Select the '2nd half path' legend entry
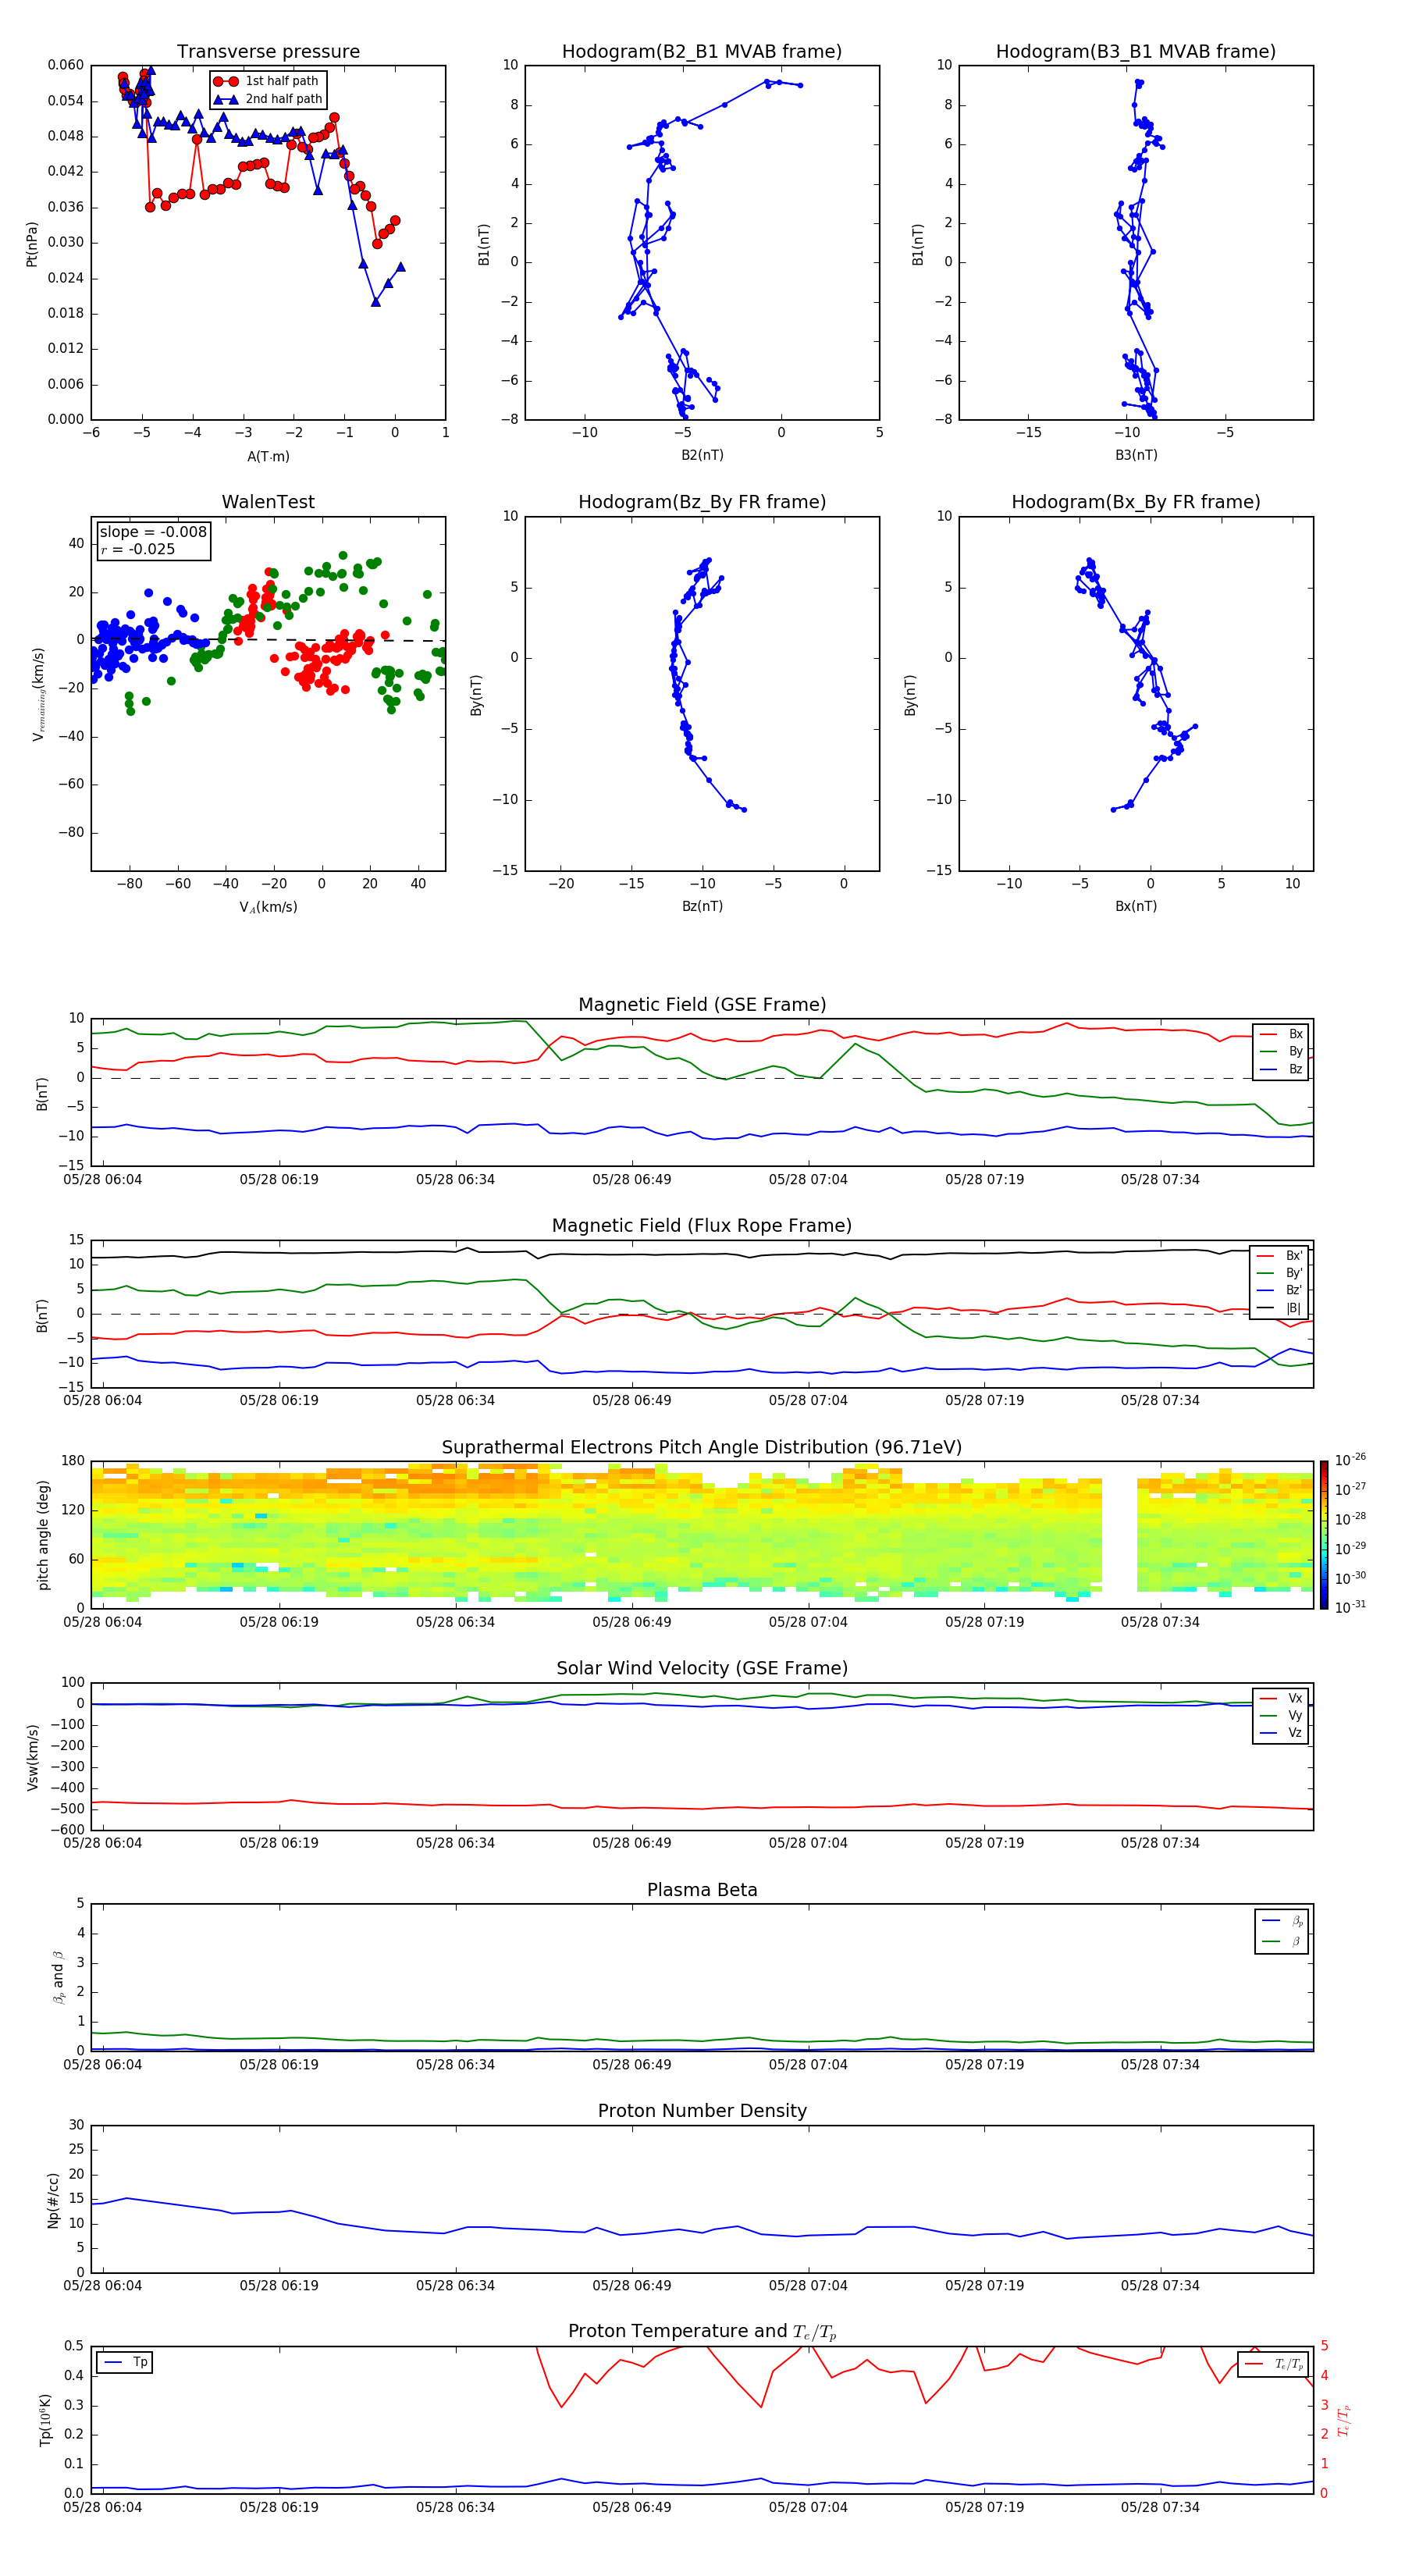 [x=267, y=99]
